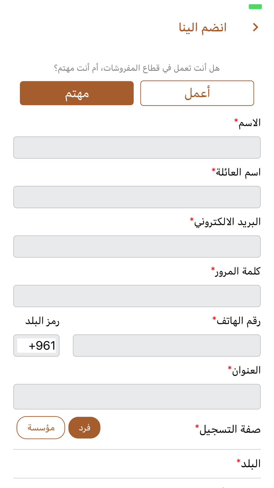Tap the البلد country label text
Viewport: 274px width, 488px height.
[249, 463]
